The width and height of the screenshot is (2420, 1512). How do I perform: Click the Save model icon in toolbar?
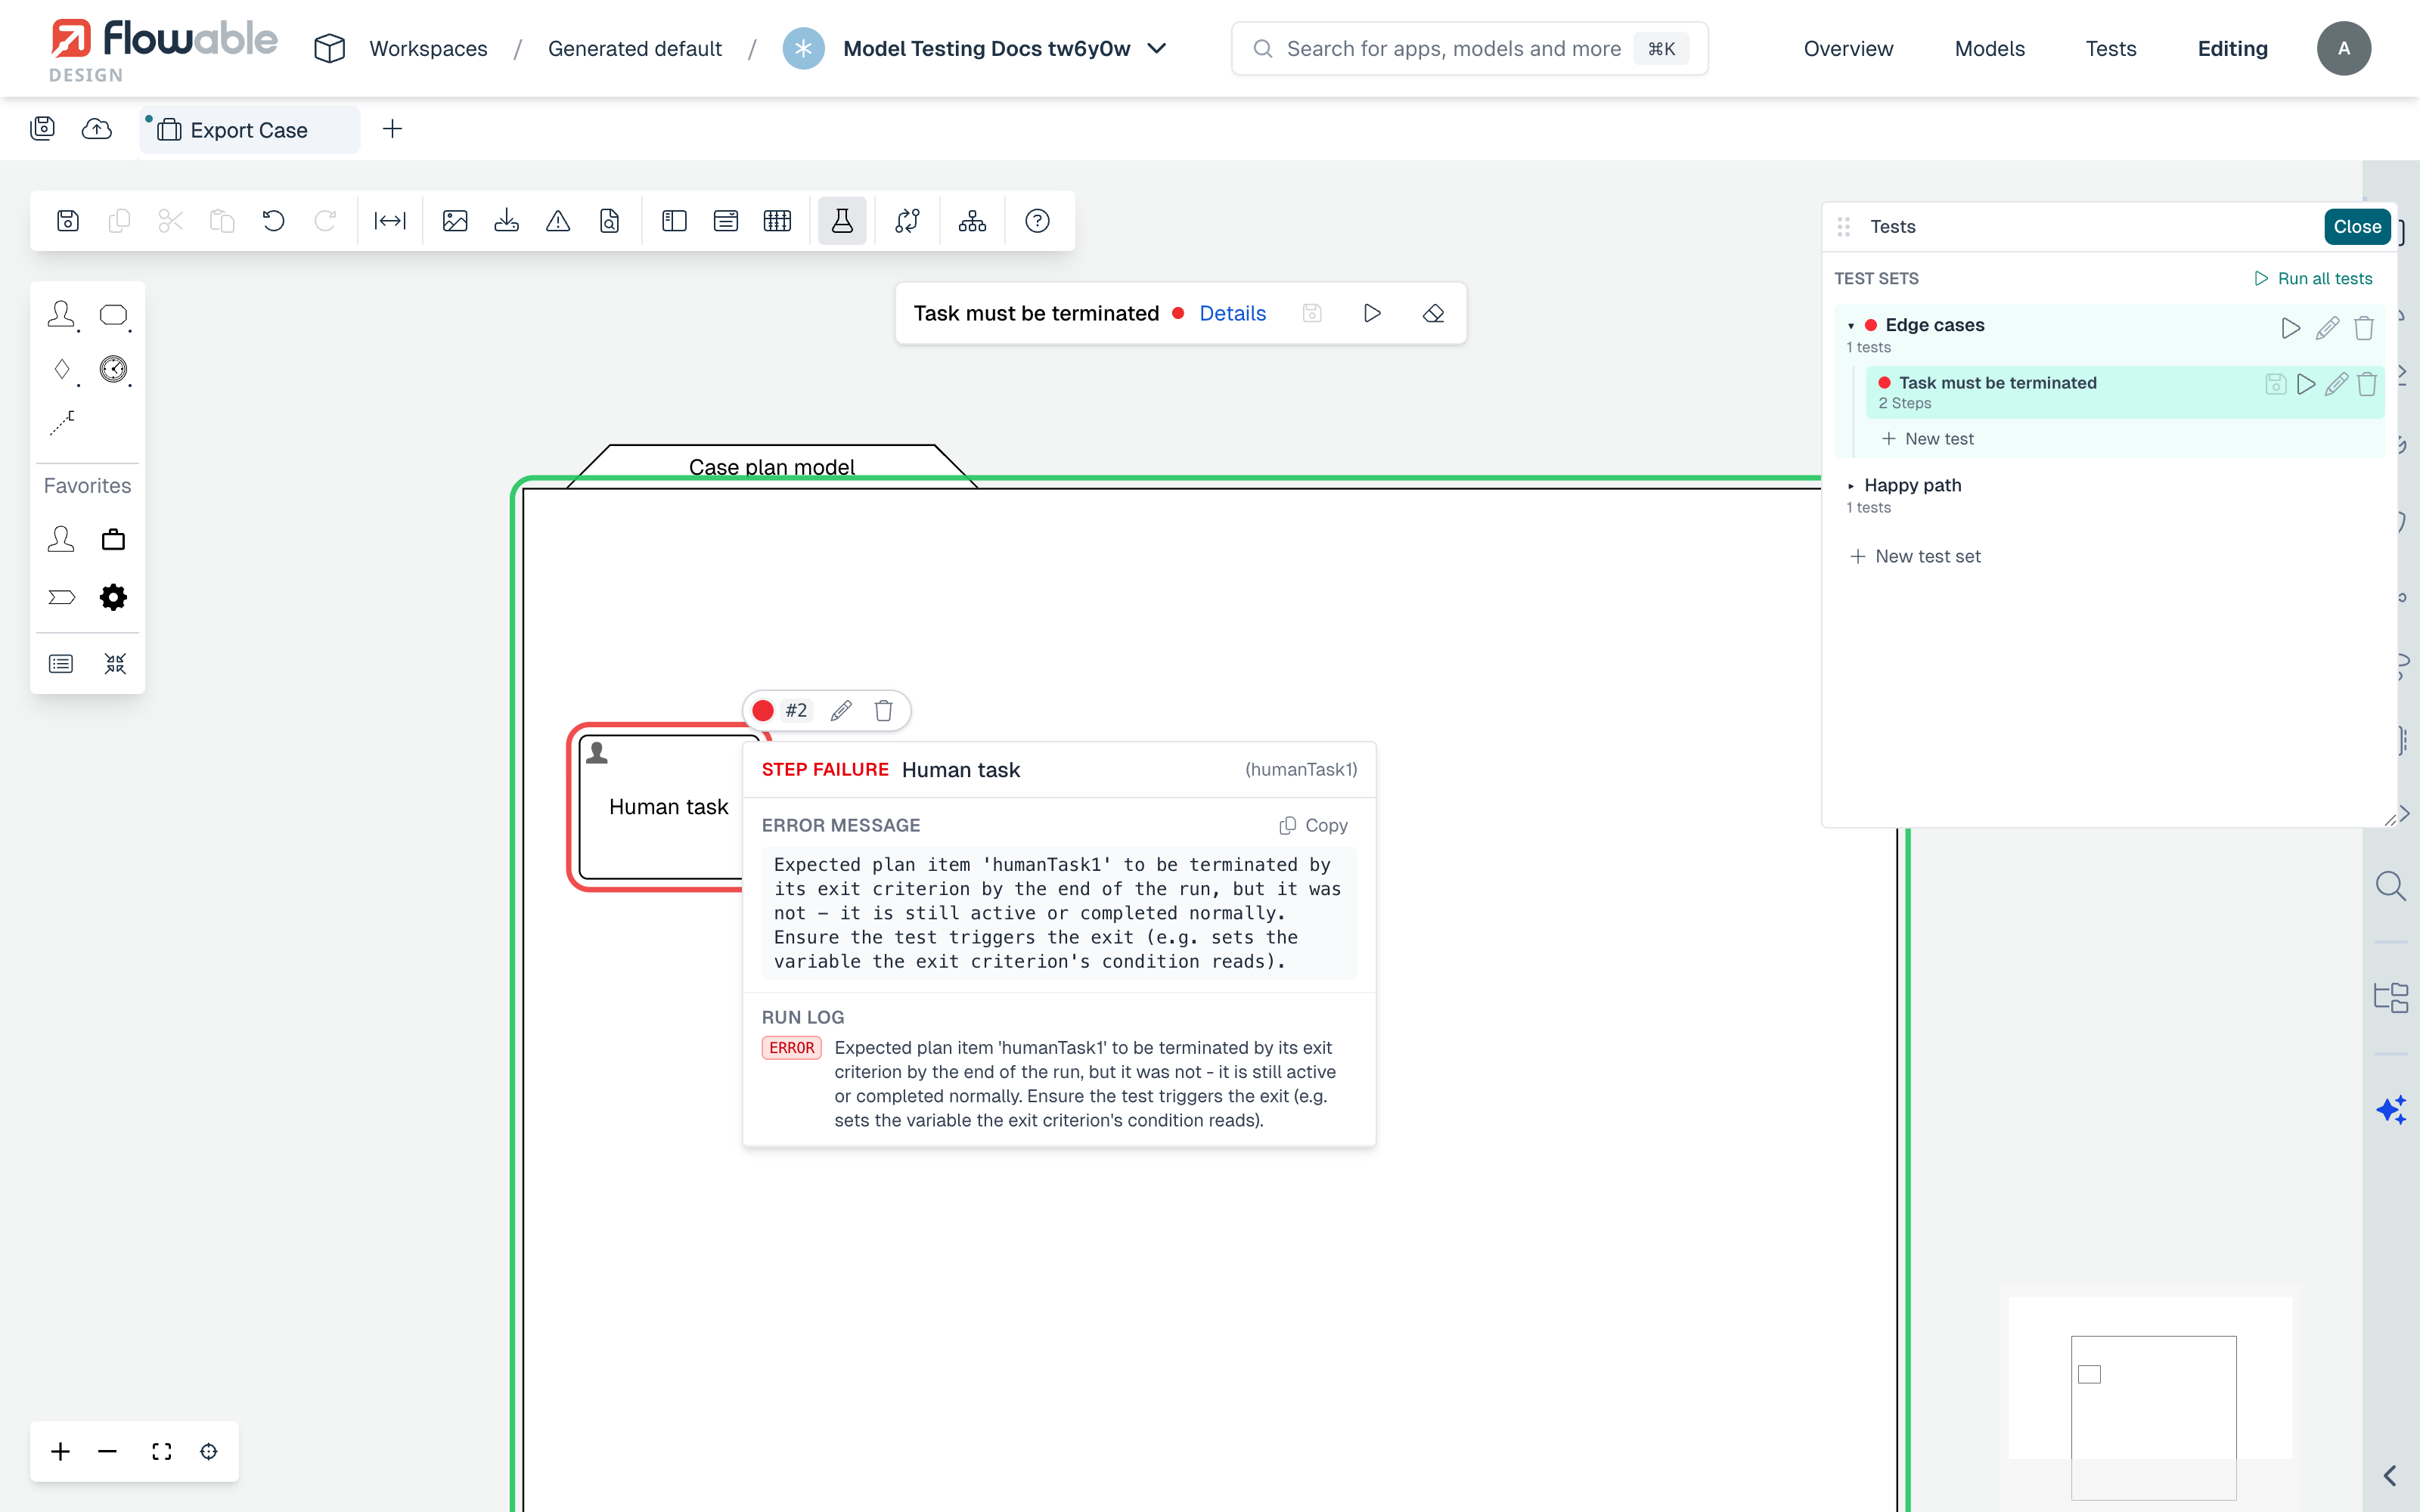68,221
